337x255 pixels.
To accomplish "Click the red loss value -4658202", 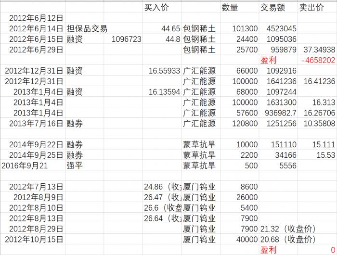I will click(317, 60).
